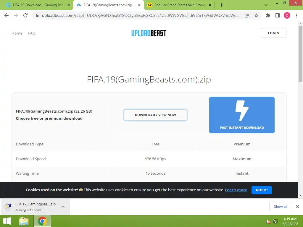Click the FIFA.19(GamingBeasts.com).zip page heading
The height and width of the screenshot is (227, 303).
pyautogui.click(x=149, y=79)
